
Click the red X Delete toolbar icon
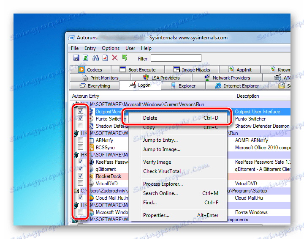click(115, 58)
